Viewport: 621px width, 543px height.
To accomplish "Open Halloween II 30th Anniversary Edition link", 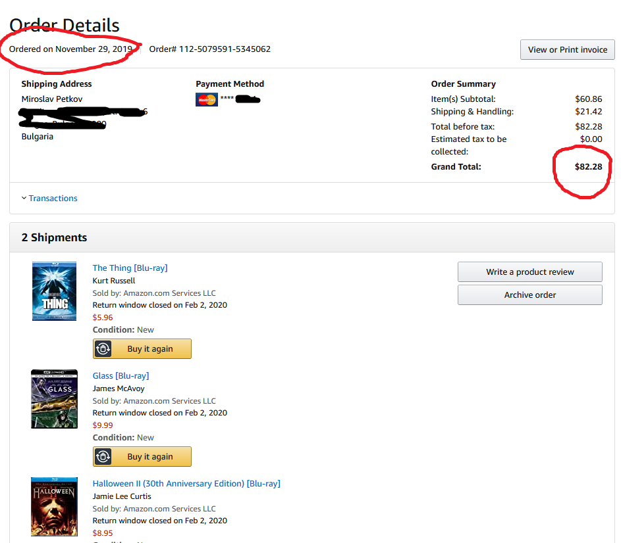I will coord(186,484).
